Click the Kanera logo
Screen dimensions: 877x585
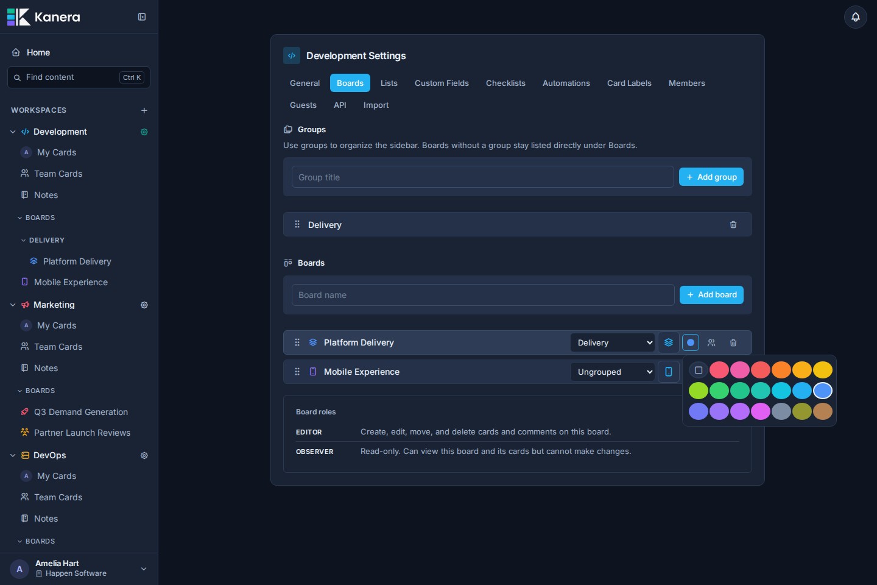(x=44, y=17)
